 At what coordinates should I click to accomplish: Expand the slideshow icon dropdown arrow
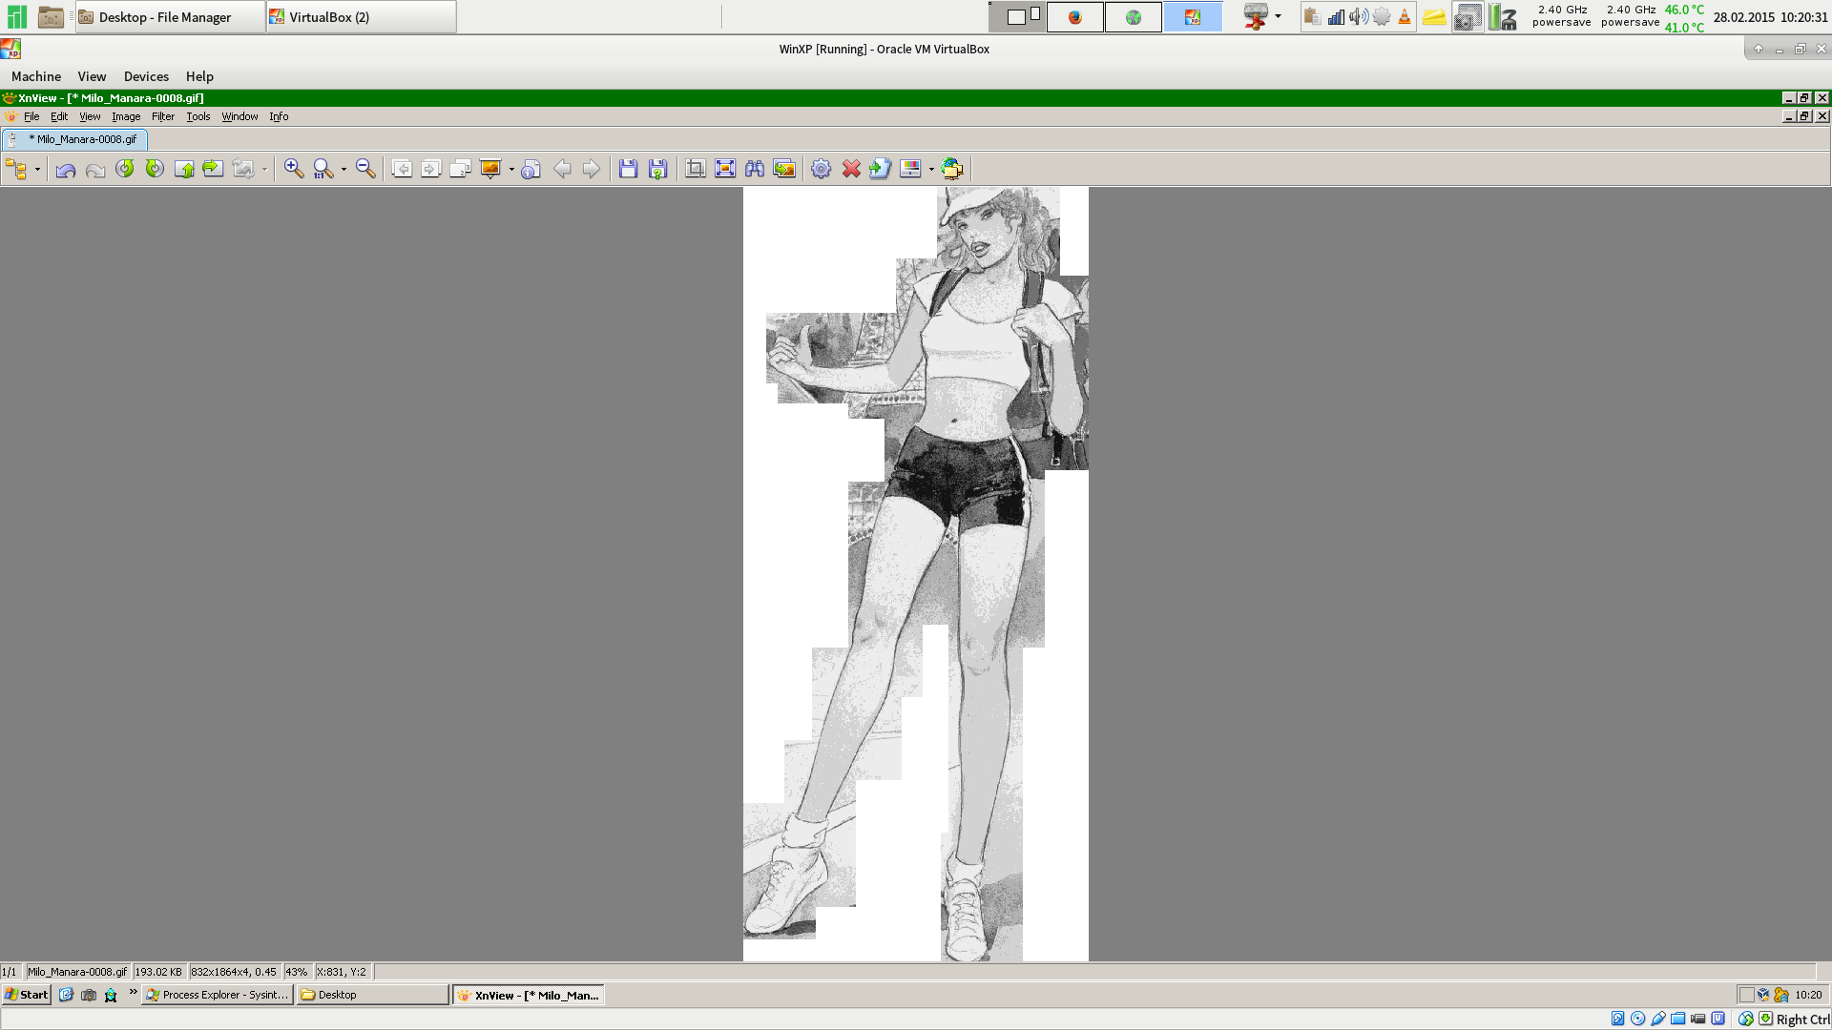(x=511, y=170)
